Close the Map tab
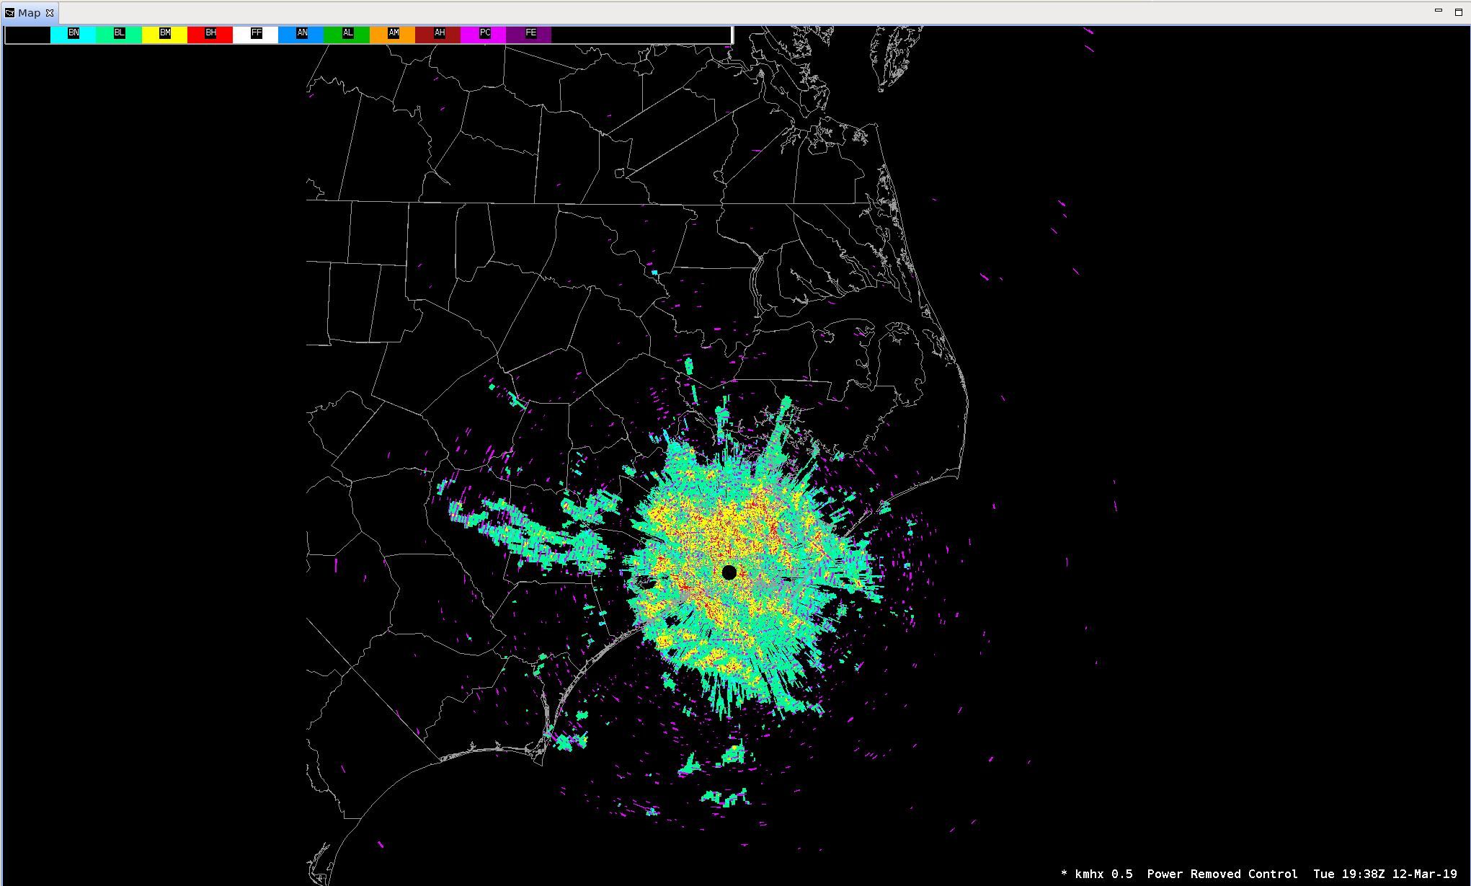1471x886 pixels. tap(50, 13)
